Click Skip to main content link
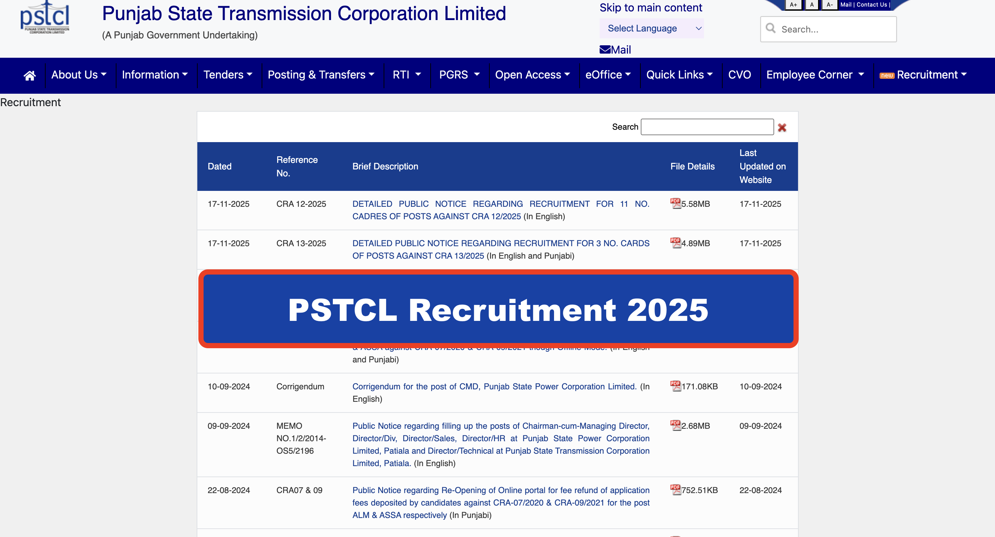This screenshot has height=537, width=995. pyautogui.click(x=650, y=7)
